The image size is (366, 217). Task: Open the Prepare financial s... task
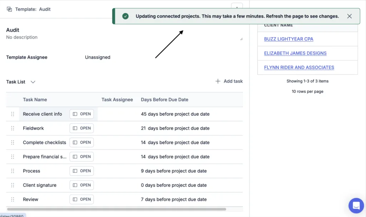point(82,157)
